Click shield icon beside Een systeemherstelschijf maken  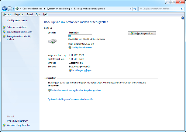4,36
